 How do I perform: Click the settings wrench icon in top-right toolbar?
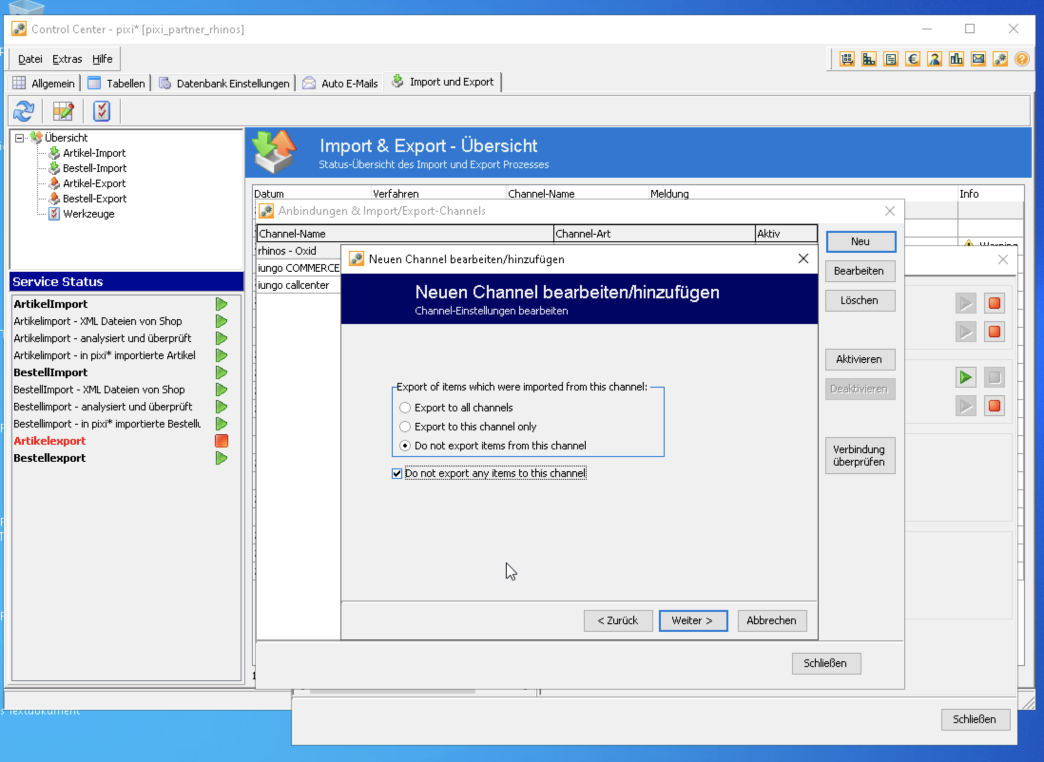click(1000, 59)
